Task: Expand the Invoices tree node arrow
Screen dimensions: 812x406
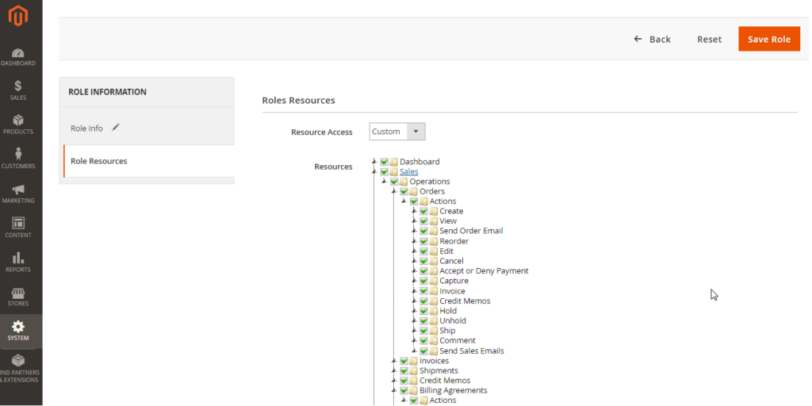Action: tap(395, 361)
